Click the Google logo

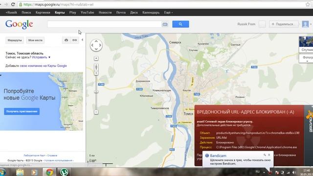pyautogui.click(x=19, y=24)
